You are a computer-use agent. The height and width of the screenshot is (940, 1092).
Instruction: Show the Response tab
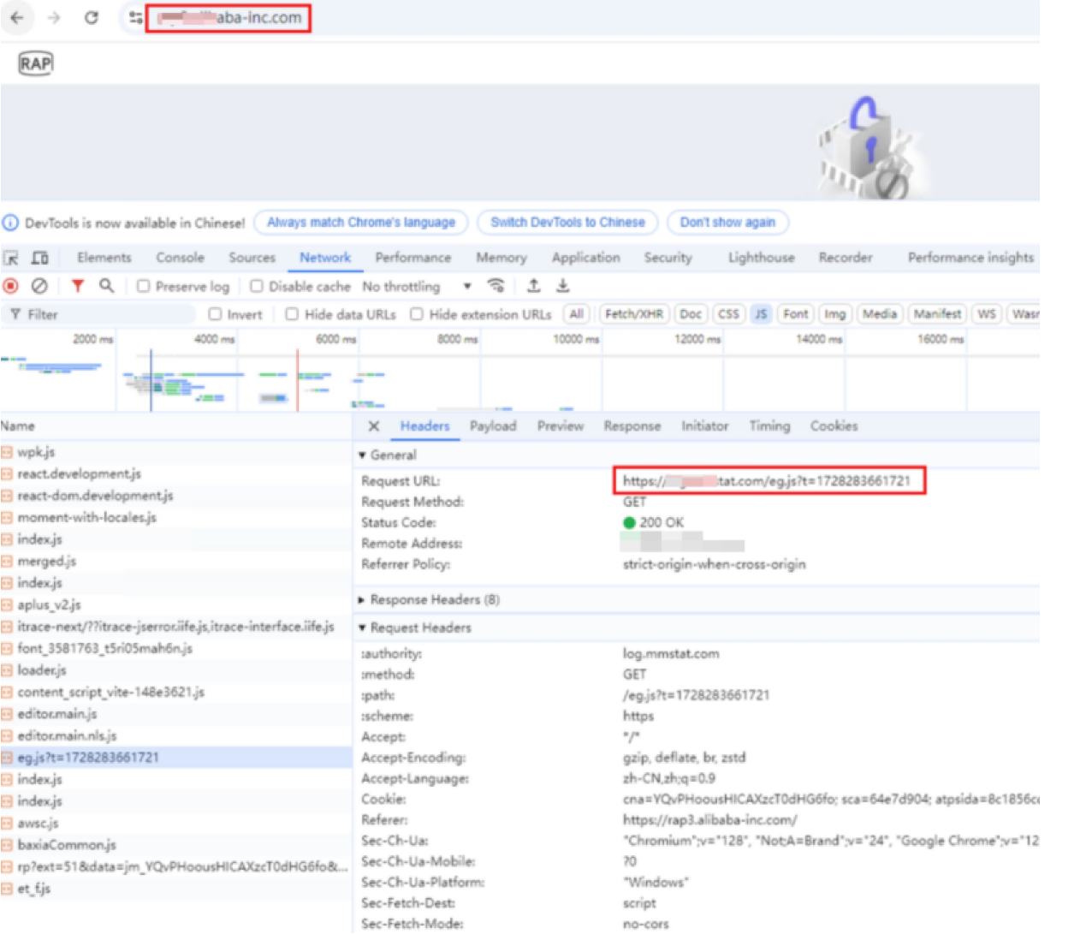click(x=632, y=426)
